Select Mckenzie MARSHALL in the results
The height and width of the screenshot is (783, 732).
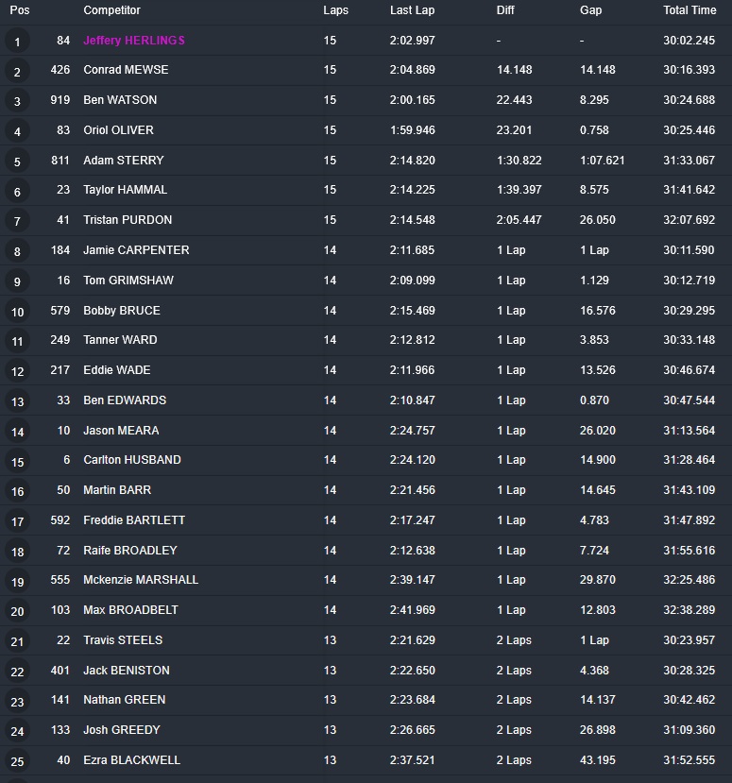pyautogui.click(x=141, y=580)
